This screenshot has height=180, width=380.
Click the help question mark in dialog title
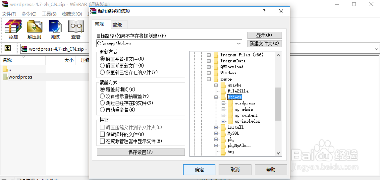264,11
